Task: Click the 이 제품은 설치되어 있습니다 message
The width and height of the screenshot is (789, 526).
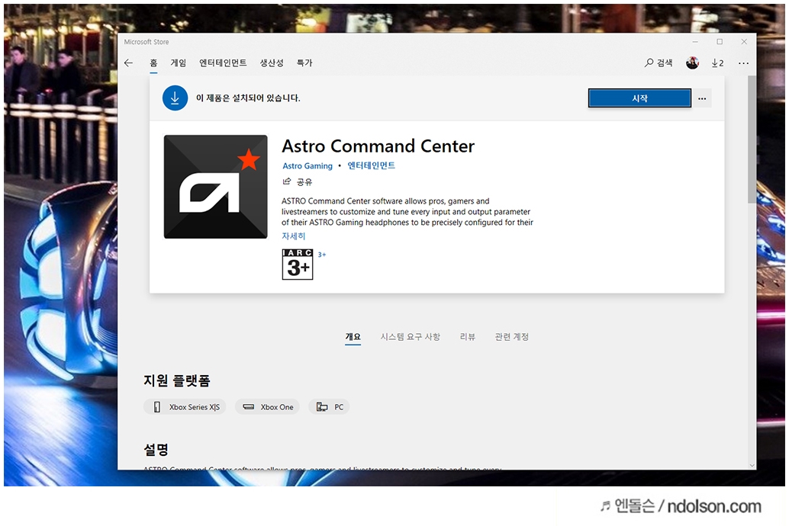Action: click(248, 98)
